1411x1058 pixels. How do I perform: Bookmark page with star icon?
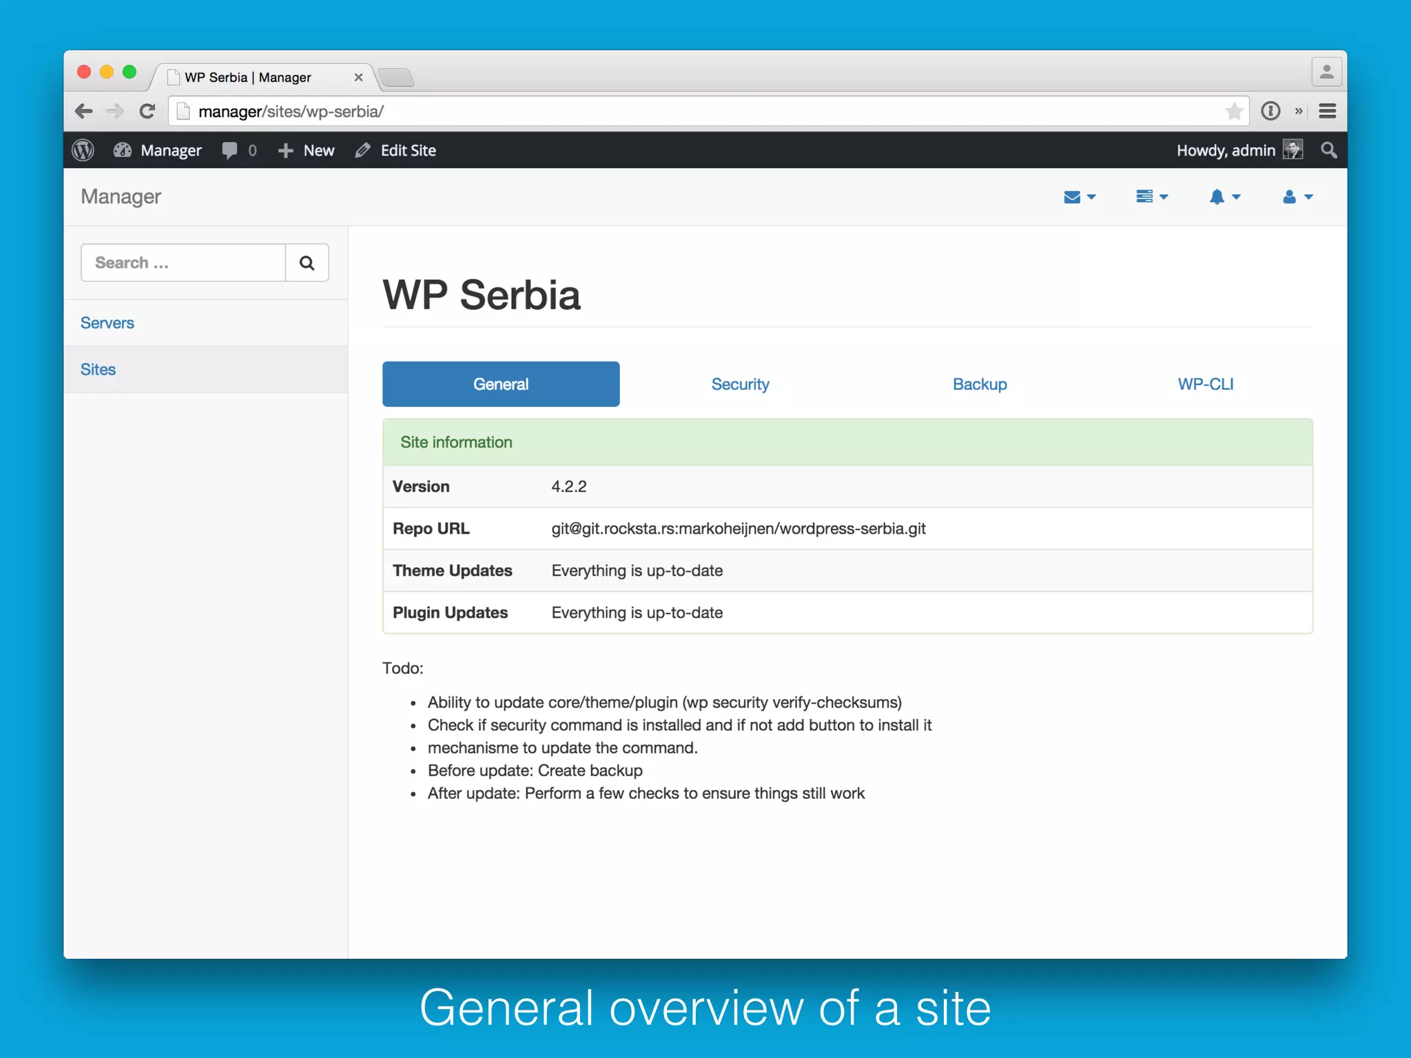tap(1234, 111)
